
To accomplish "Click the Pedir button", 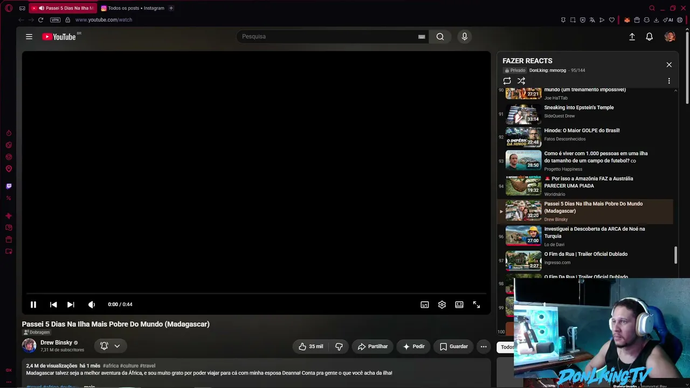I will click(x=413, y=347).
